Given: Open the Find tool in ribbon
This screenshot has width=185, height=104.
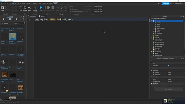Looking at the screenshot, I should [x=21, y=8].
